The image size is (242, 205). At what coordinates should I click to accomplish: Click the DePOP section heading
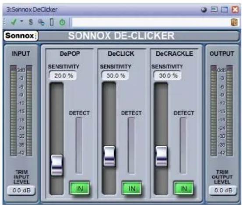(x=70, y=54)
